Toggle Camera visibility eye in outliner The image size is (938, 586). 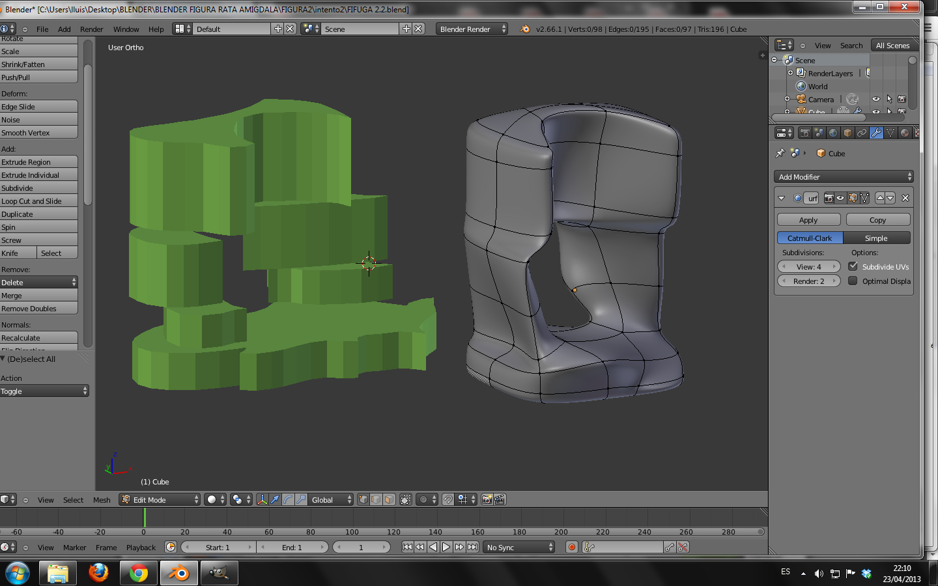click(876, 100)
